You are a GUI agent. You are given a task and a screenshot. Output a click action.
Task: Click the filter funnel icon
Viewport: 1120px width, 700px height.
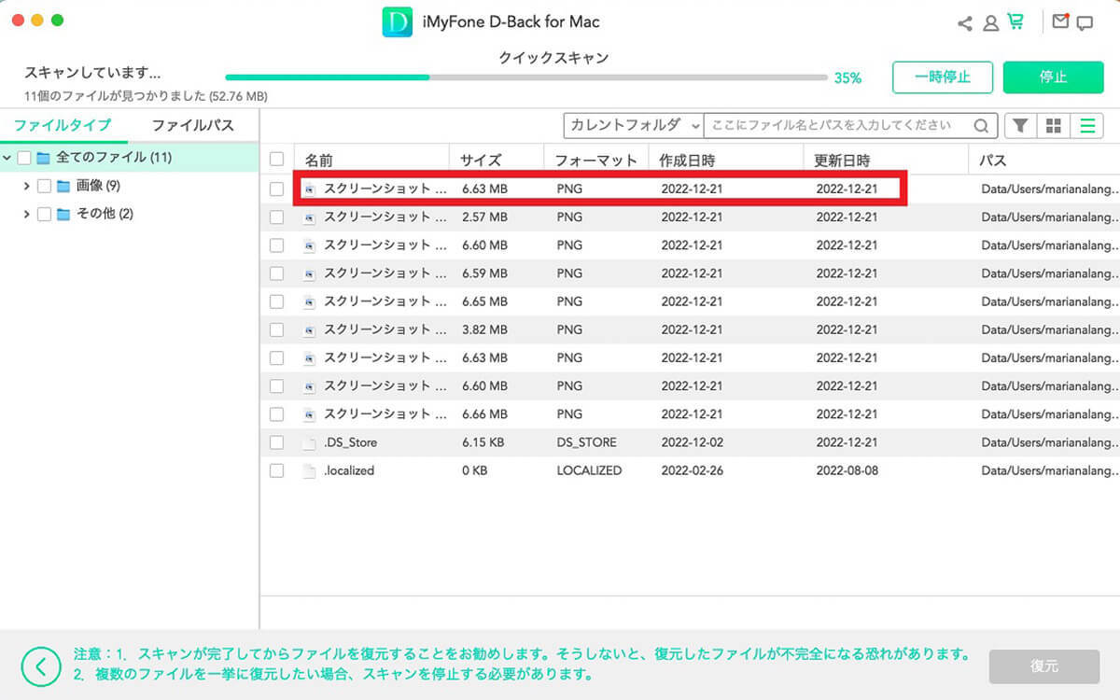click(1021, 125)
